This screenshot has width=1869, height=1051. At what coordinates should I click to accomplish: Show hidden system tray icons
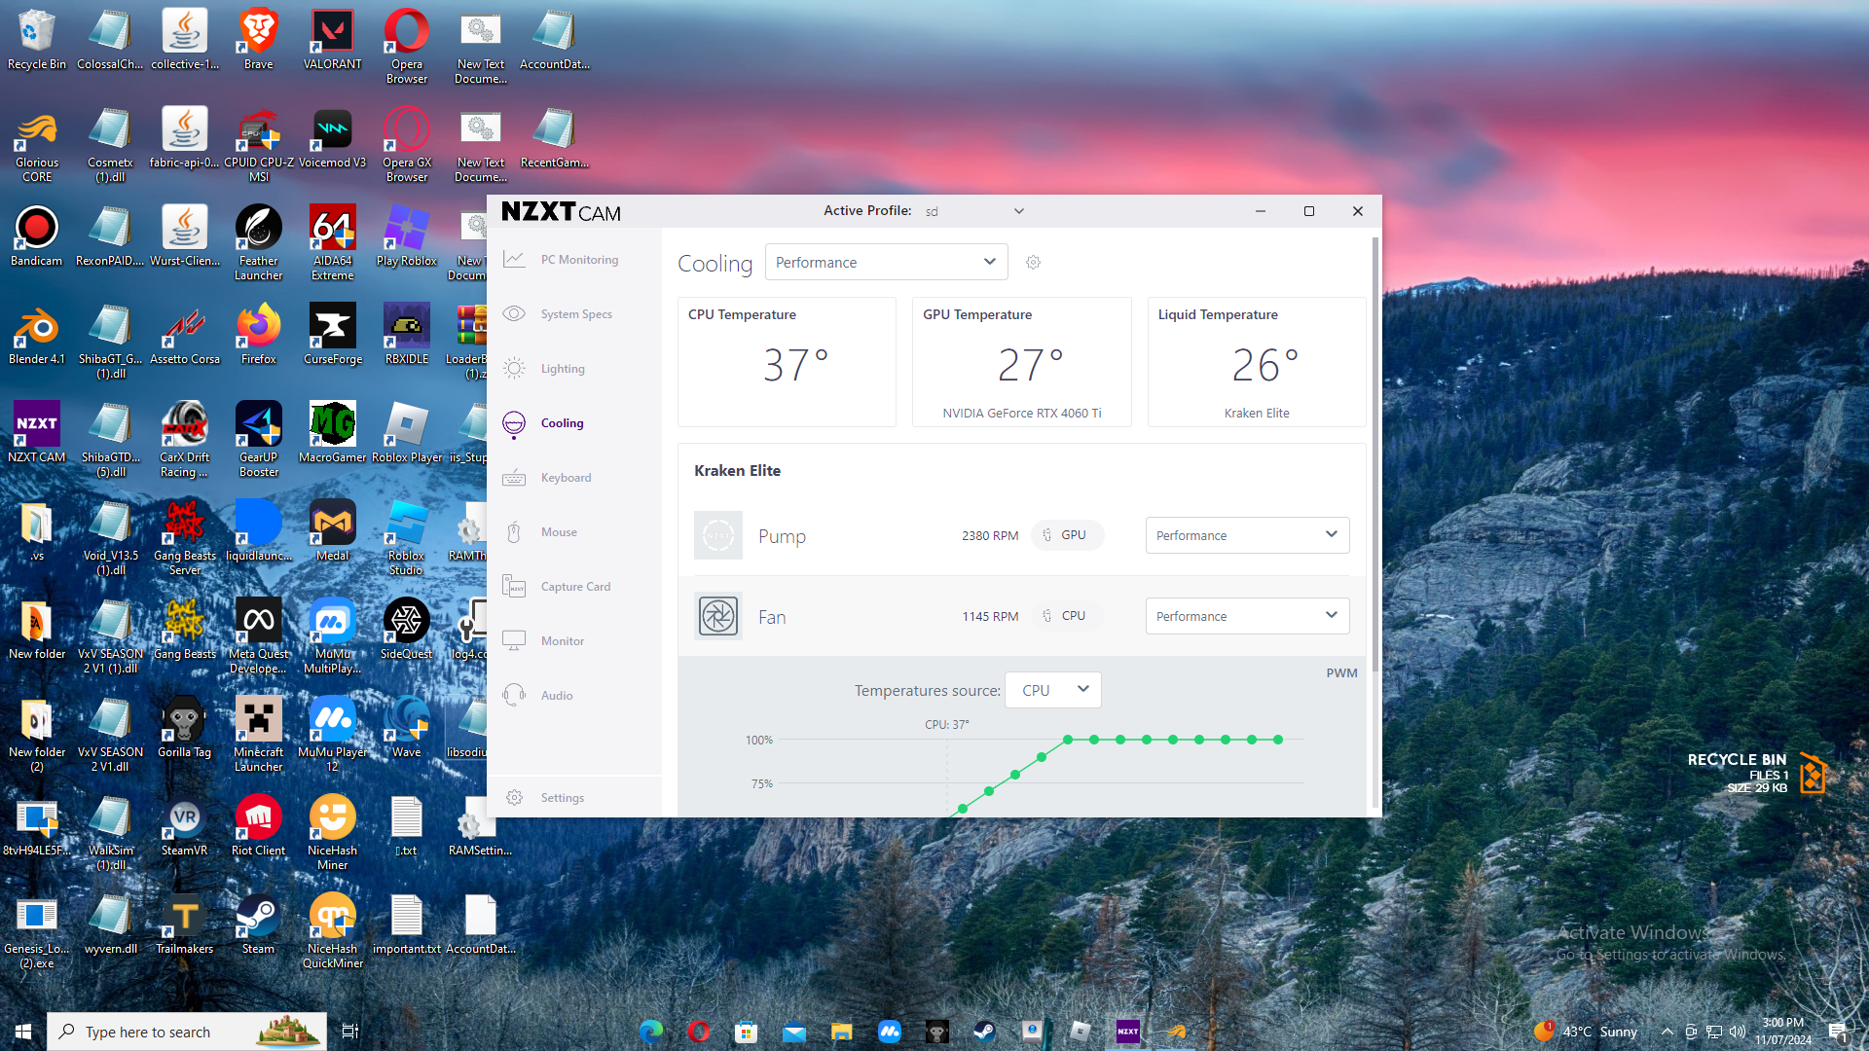click(x=1667, y=1032)
